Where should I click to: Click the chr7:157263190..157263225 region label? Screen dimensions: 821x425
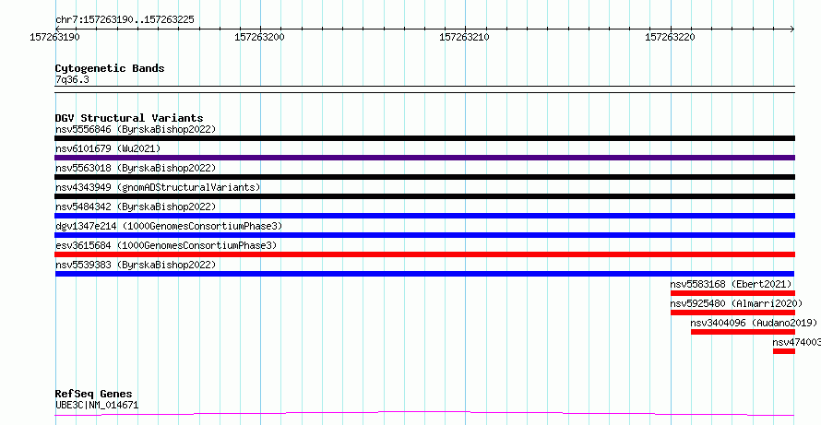point(125,20)
